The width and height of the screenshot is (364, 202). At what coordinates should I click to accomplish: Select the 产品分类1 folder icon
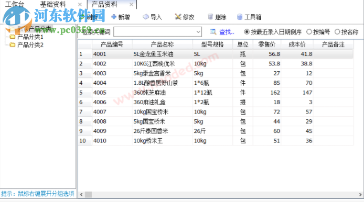pos(12,37)
